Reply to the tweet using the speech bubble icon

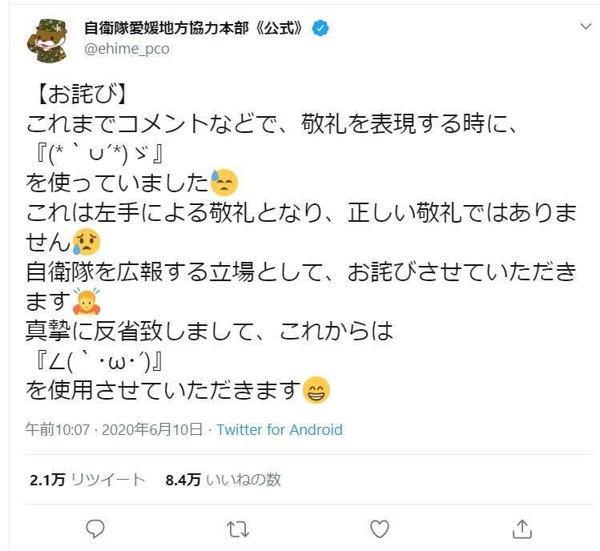(95, 527)
